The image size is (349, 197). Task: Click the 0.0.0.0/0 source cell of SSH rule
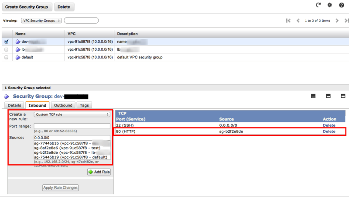228,125
